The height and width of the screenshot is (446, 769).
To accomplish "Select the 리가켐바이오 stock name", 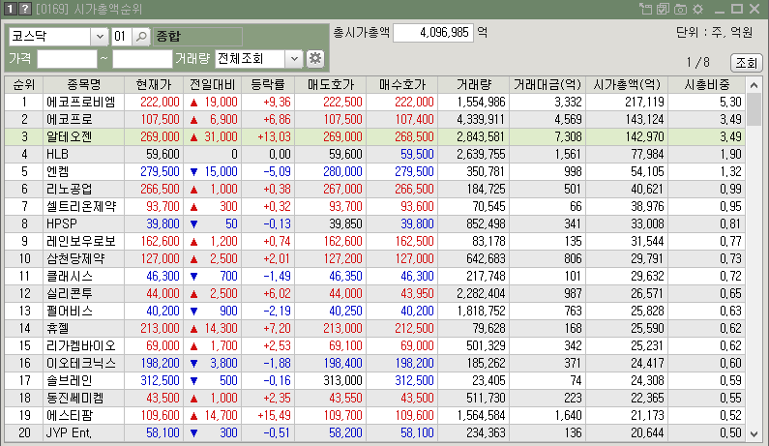I will (81, 346).
